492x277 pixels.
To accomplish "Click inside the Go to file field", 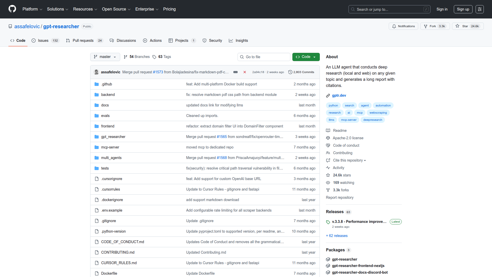I will tap(264, 57).
